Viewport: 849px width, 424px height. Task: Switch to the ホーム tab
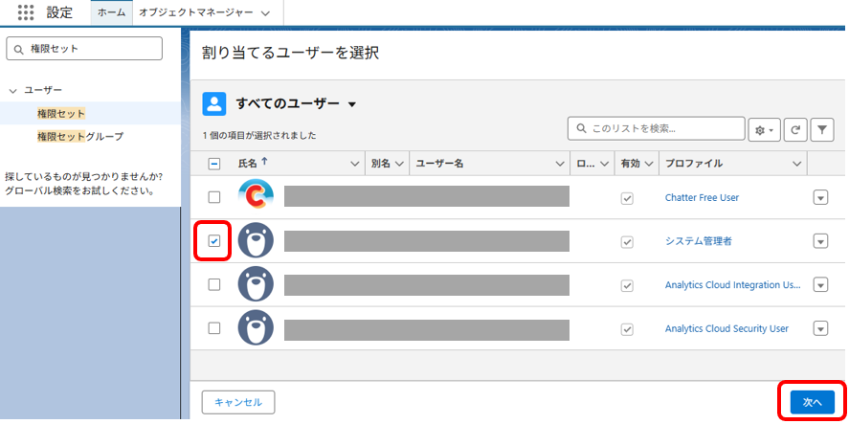tap(111, 12)
